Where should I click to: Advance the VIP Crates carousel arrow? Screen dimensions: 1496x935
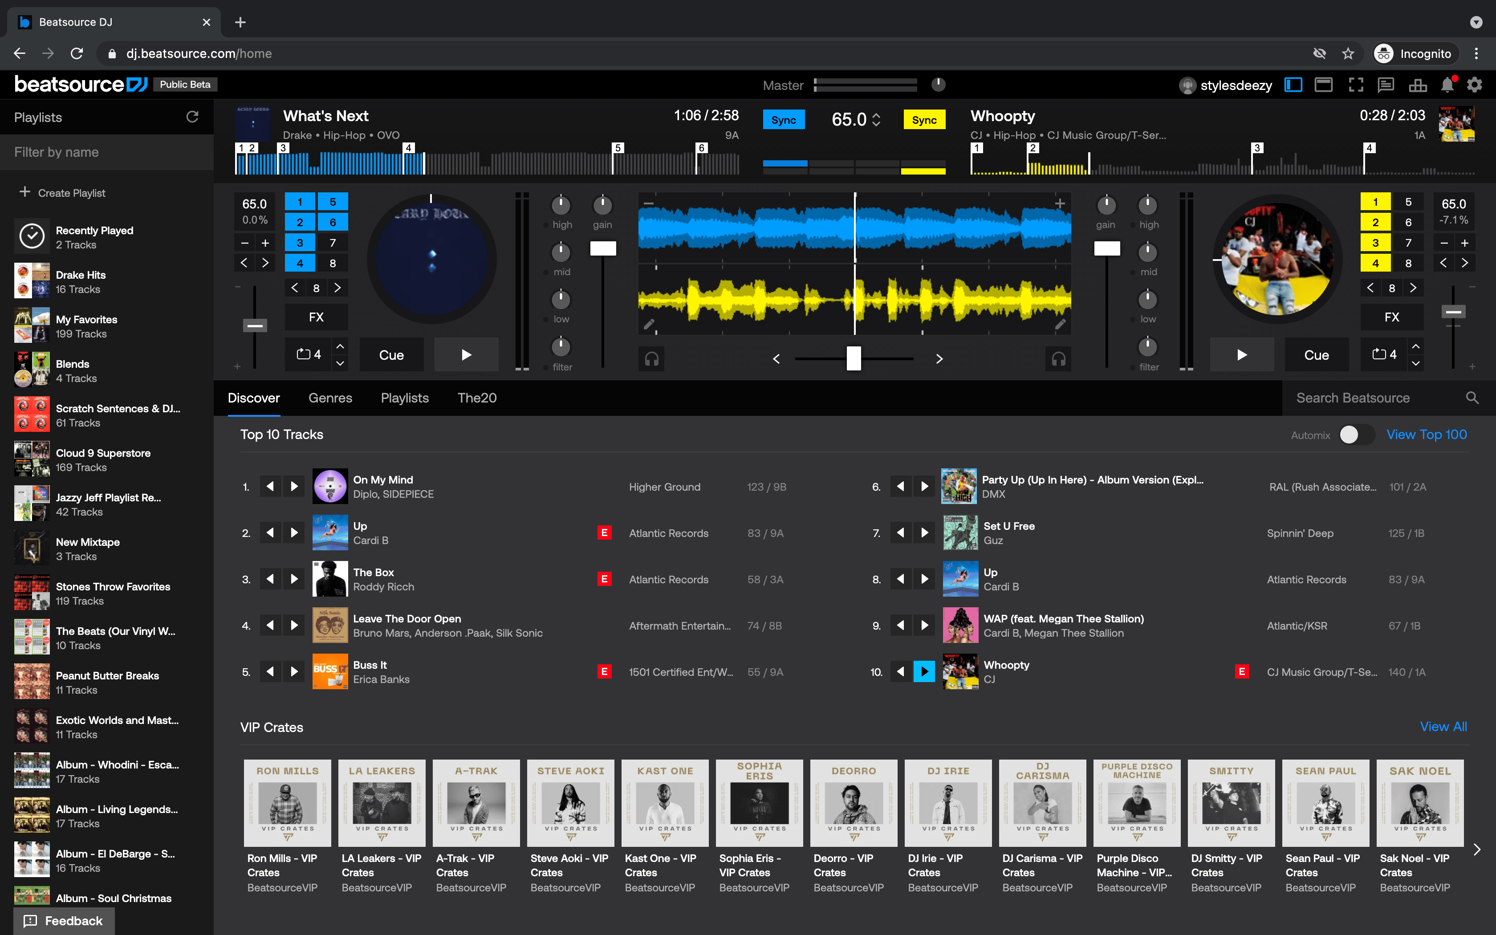[1478, 849]
